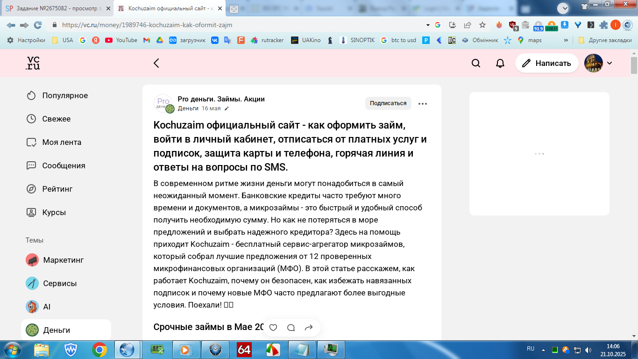Open the SINOPTIK bookmark
This screenshot has width=638, height=359.
(x=357, y=40)
